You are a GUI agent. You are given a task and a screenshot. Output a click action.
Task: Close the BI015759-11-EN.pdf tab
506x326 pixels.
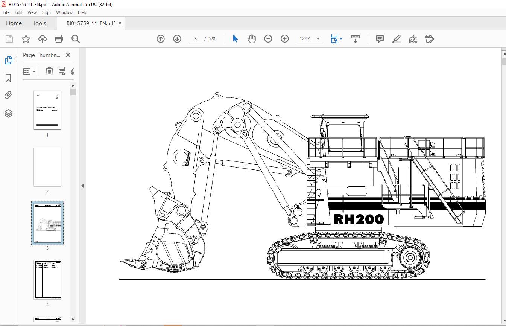[120, 23]
